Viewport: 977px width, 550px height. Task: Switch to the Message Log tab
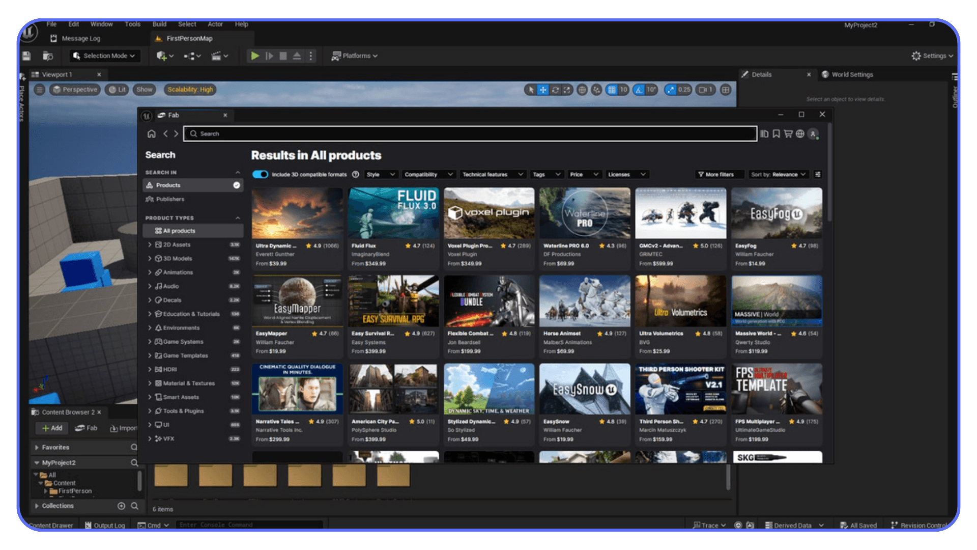[75, 38]
